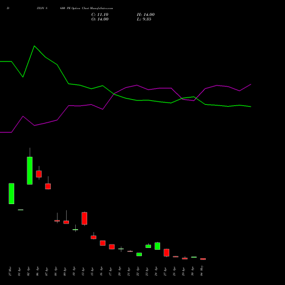Click the low value L: 9.35
The height and width of the screenshot is (285, 285).
[x=144, y=19]
